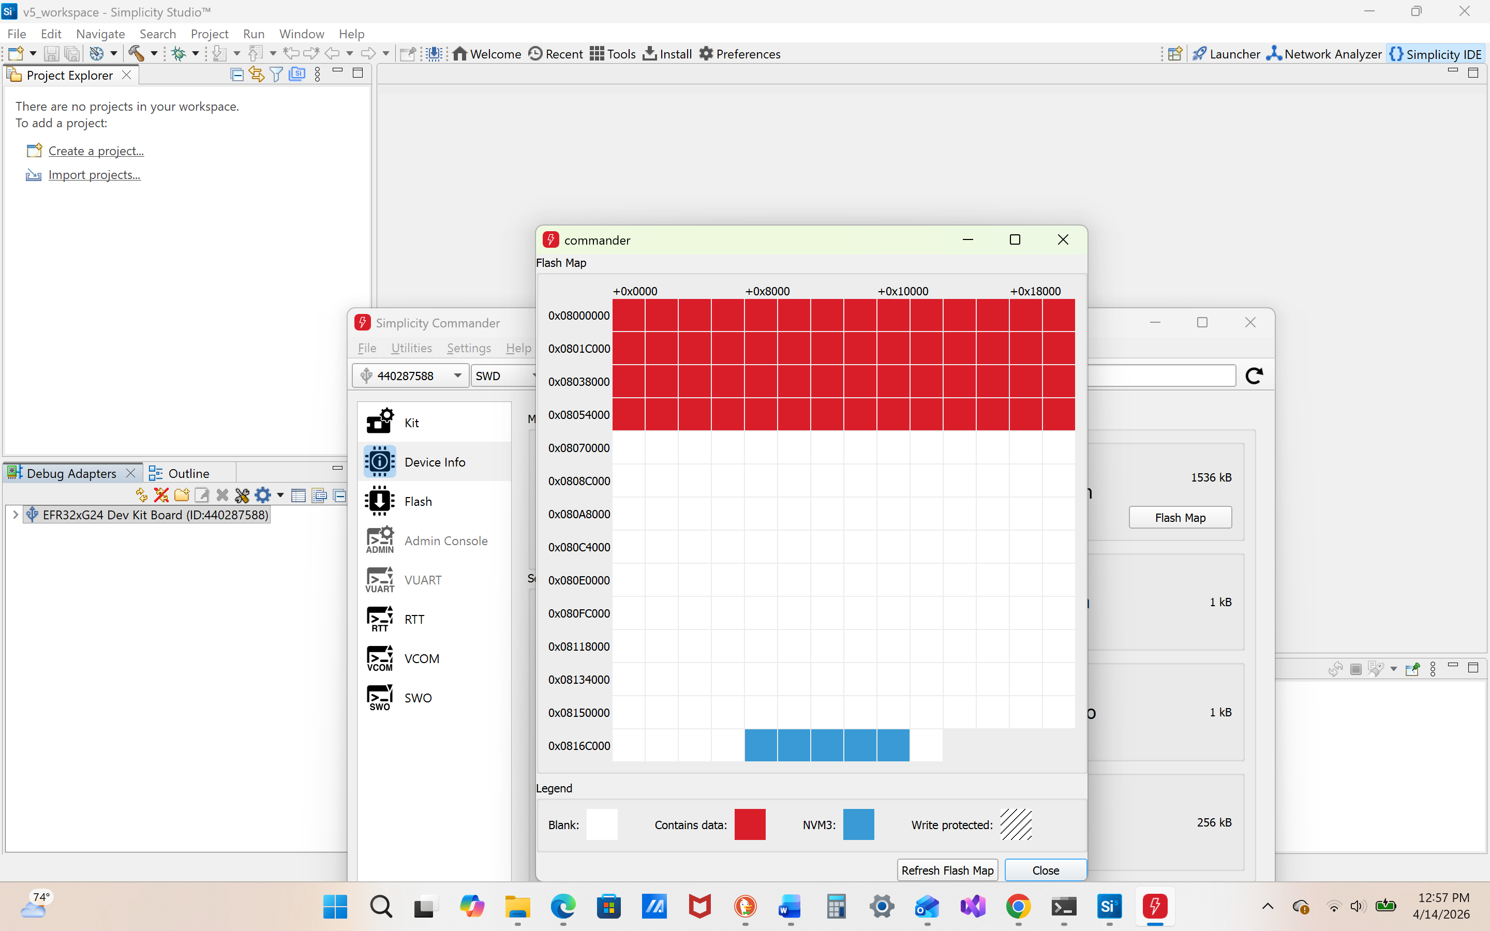Screen dimensions: 1490x931
Task: Start a debug session from the toolbar
Action: [x=179, y=54]
